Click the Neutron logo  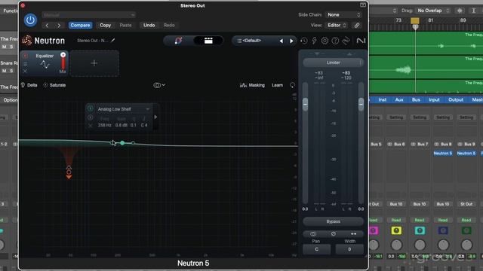44,41
